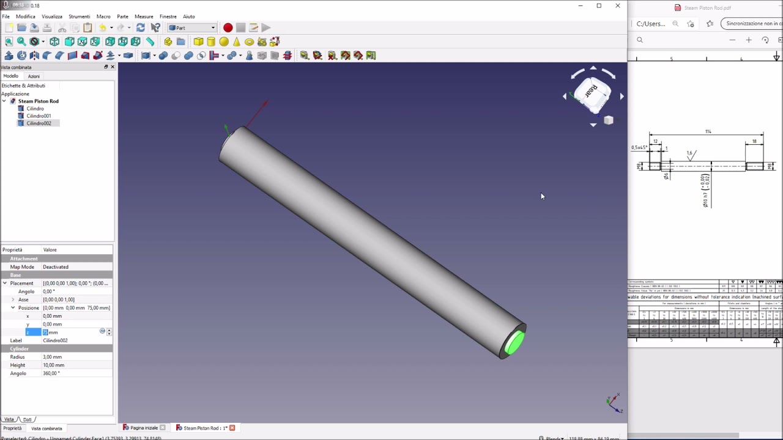Open the File menu
Image resolution: width=783 pixels, height=440 pixels.
click(x=6, y=16)
